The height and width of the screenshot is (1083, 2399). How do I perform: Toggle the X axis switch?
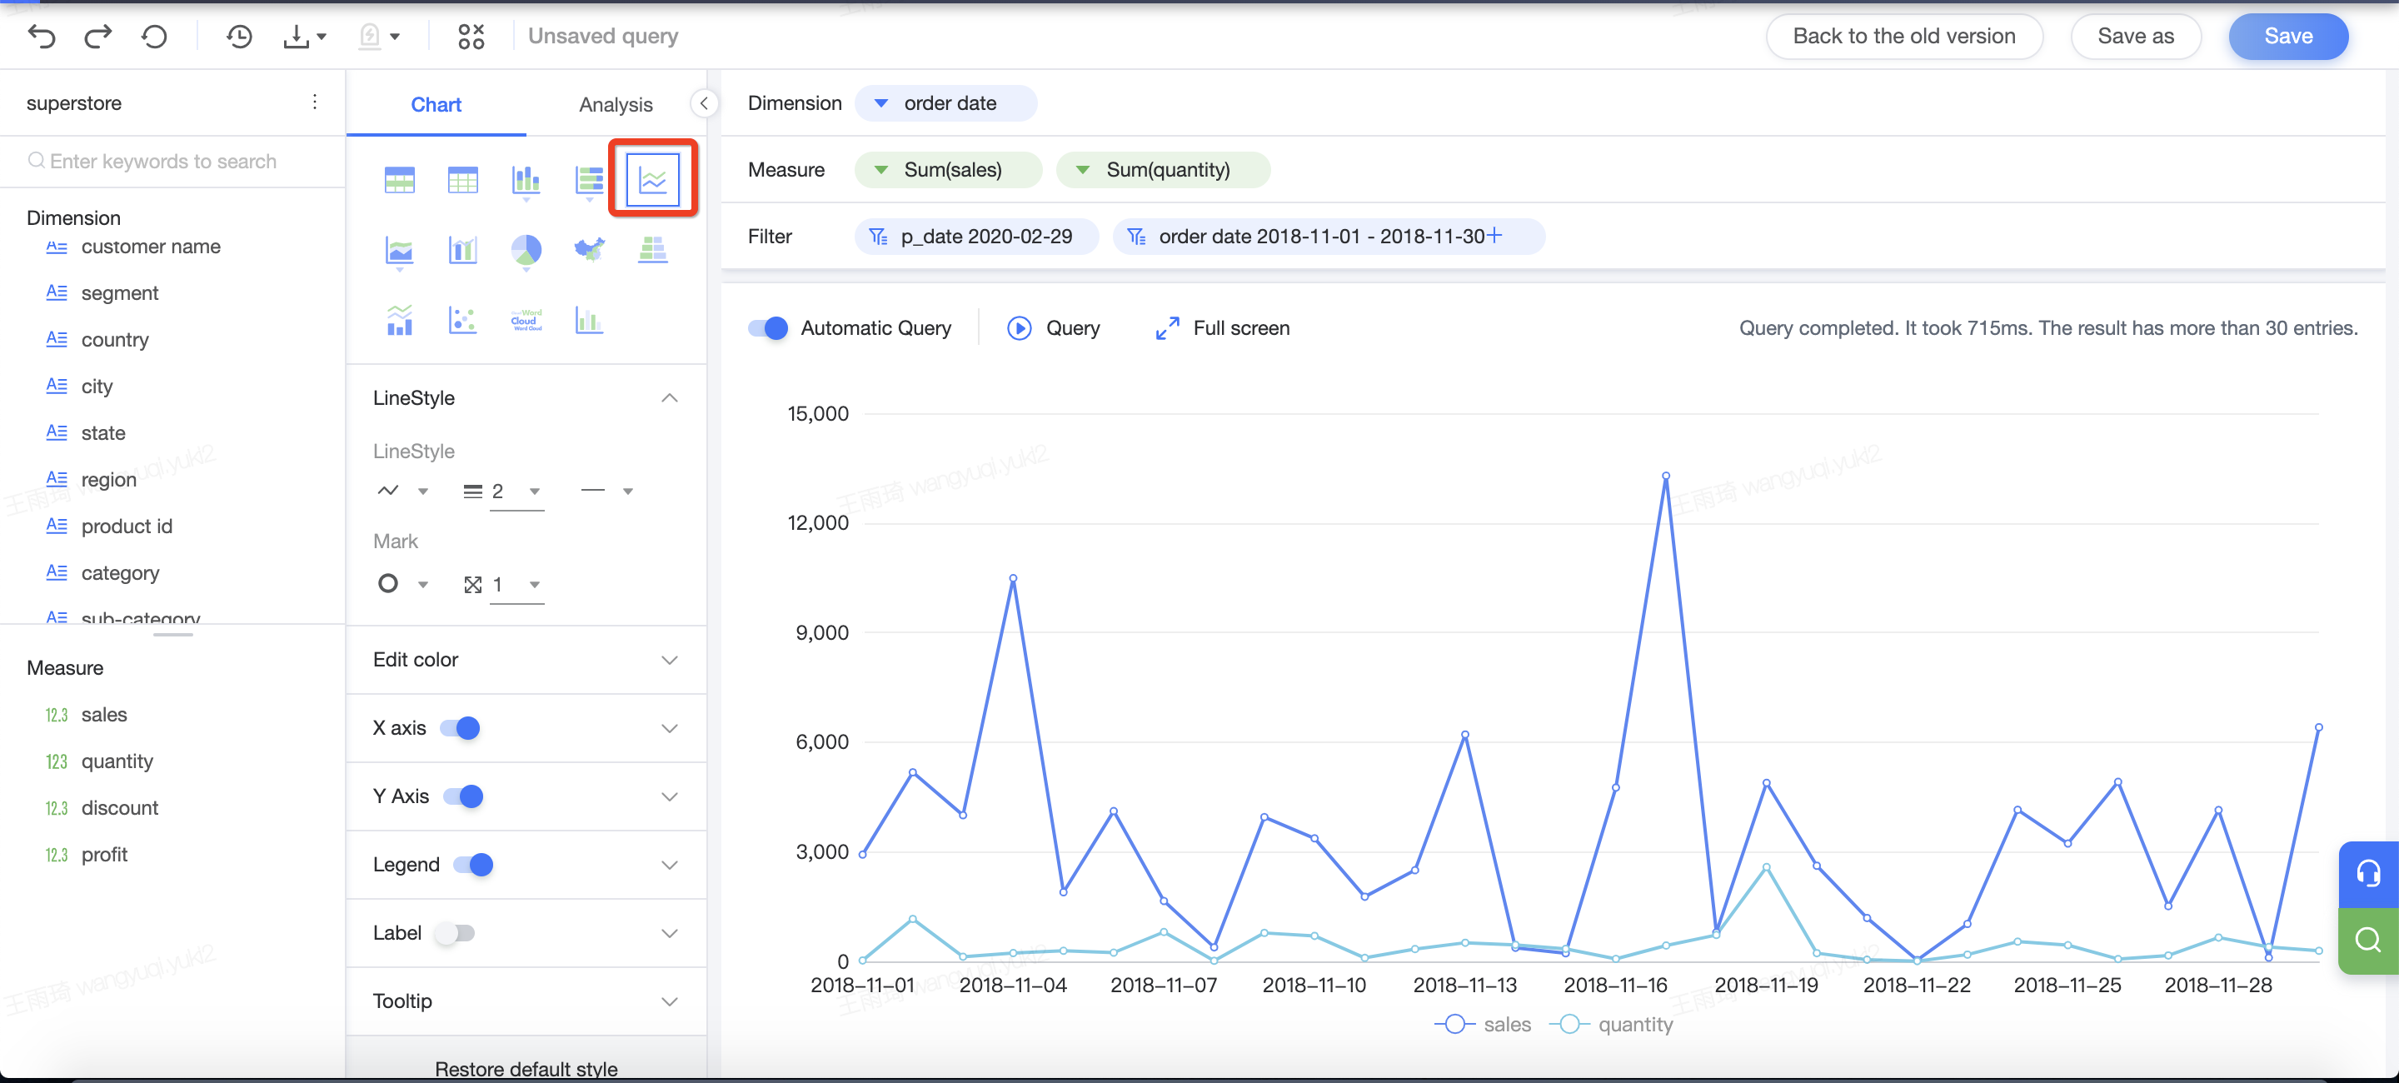[460, 727]
